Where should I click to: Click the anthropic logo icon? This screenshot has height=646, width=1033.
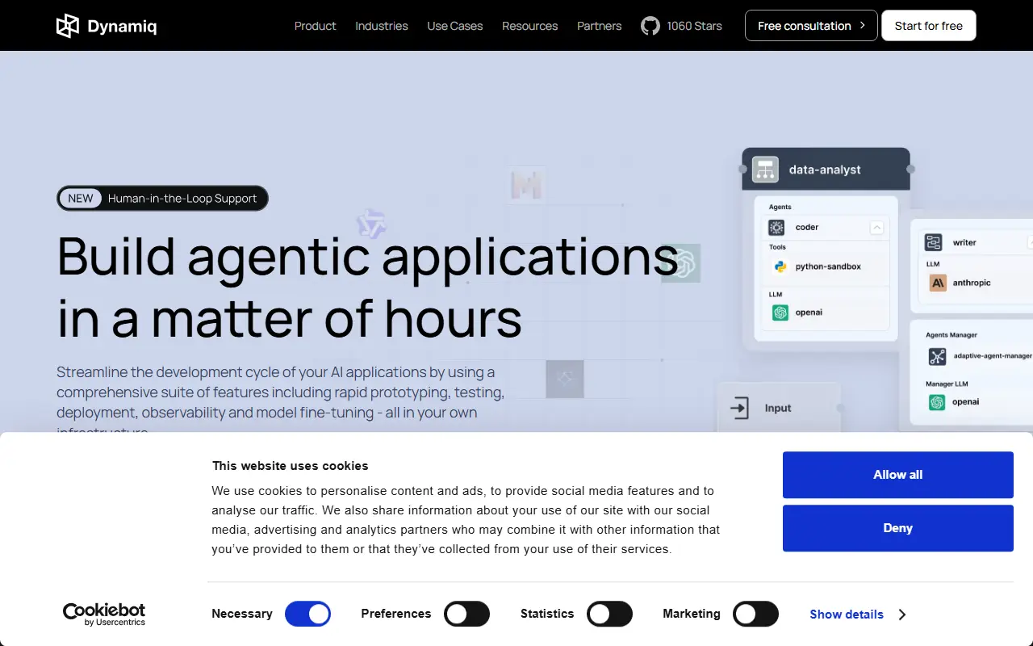tap(938, 283)
